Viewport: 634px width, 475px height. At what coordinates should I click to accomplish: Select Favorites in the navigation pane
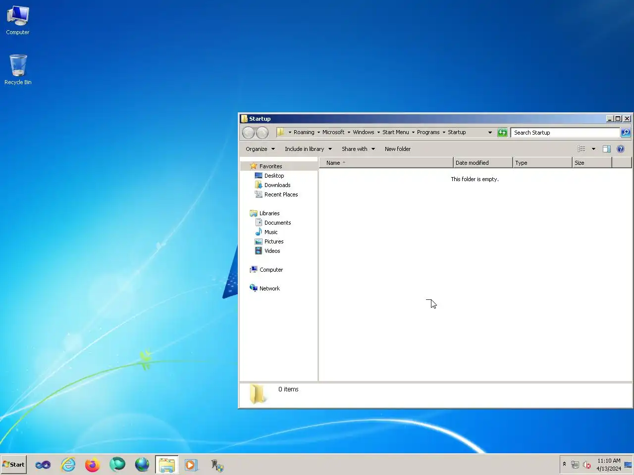click(271, 166)
